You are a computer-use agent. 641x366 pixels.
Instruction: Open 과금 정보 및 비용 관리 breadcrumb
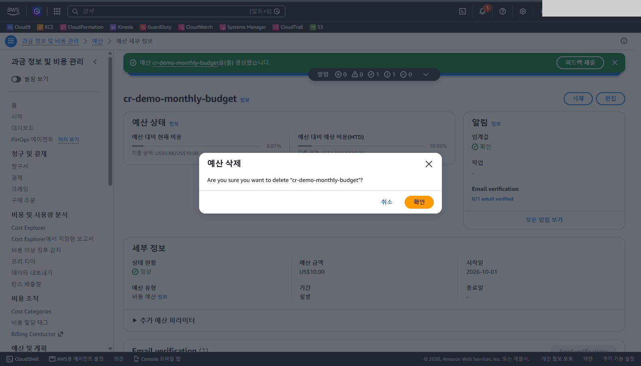click(50, 41)
